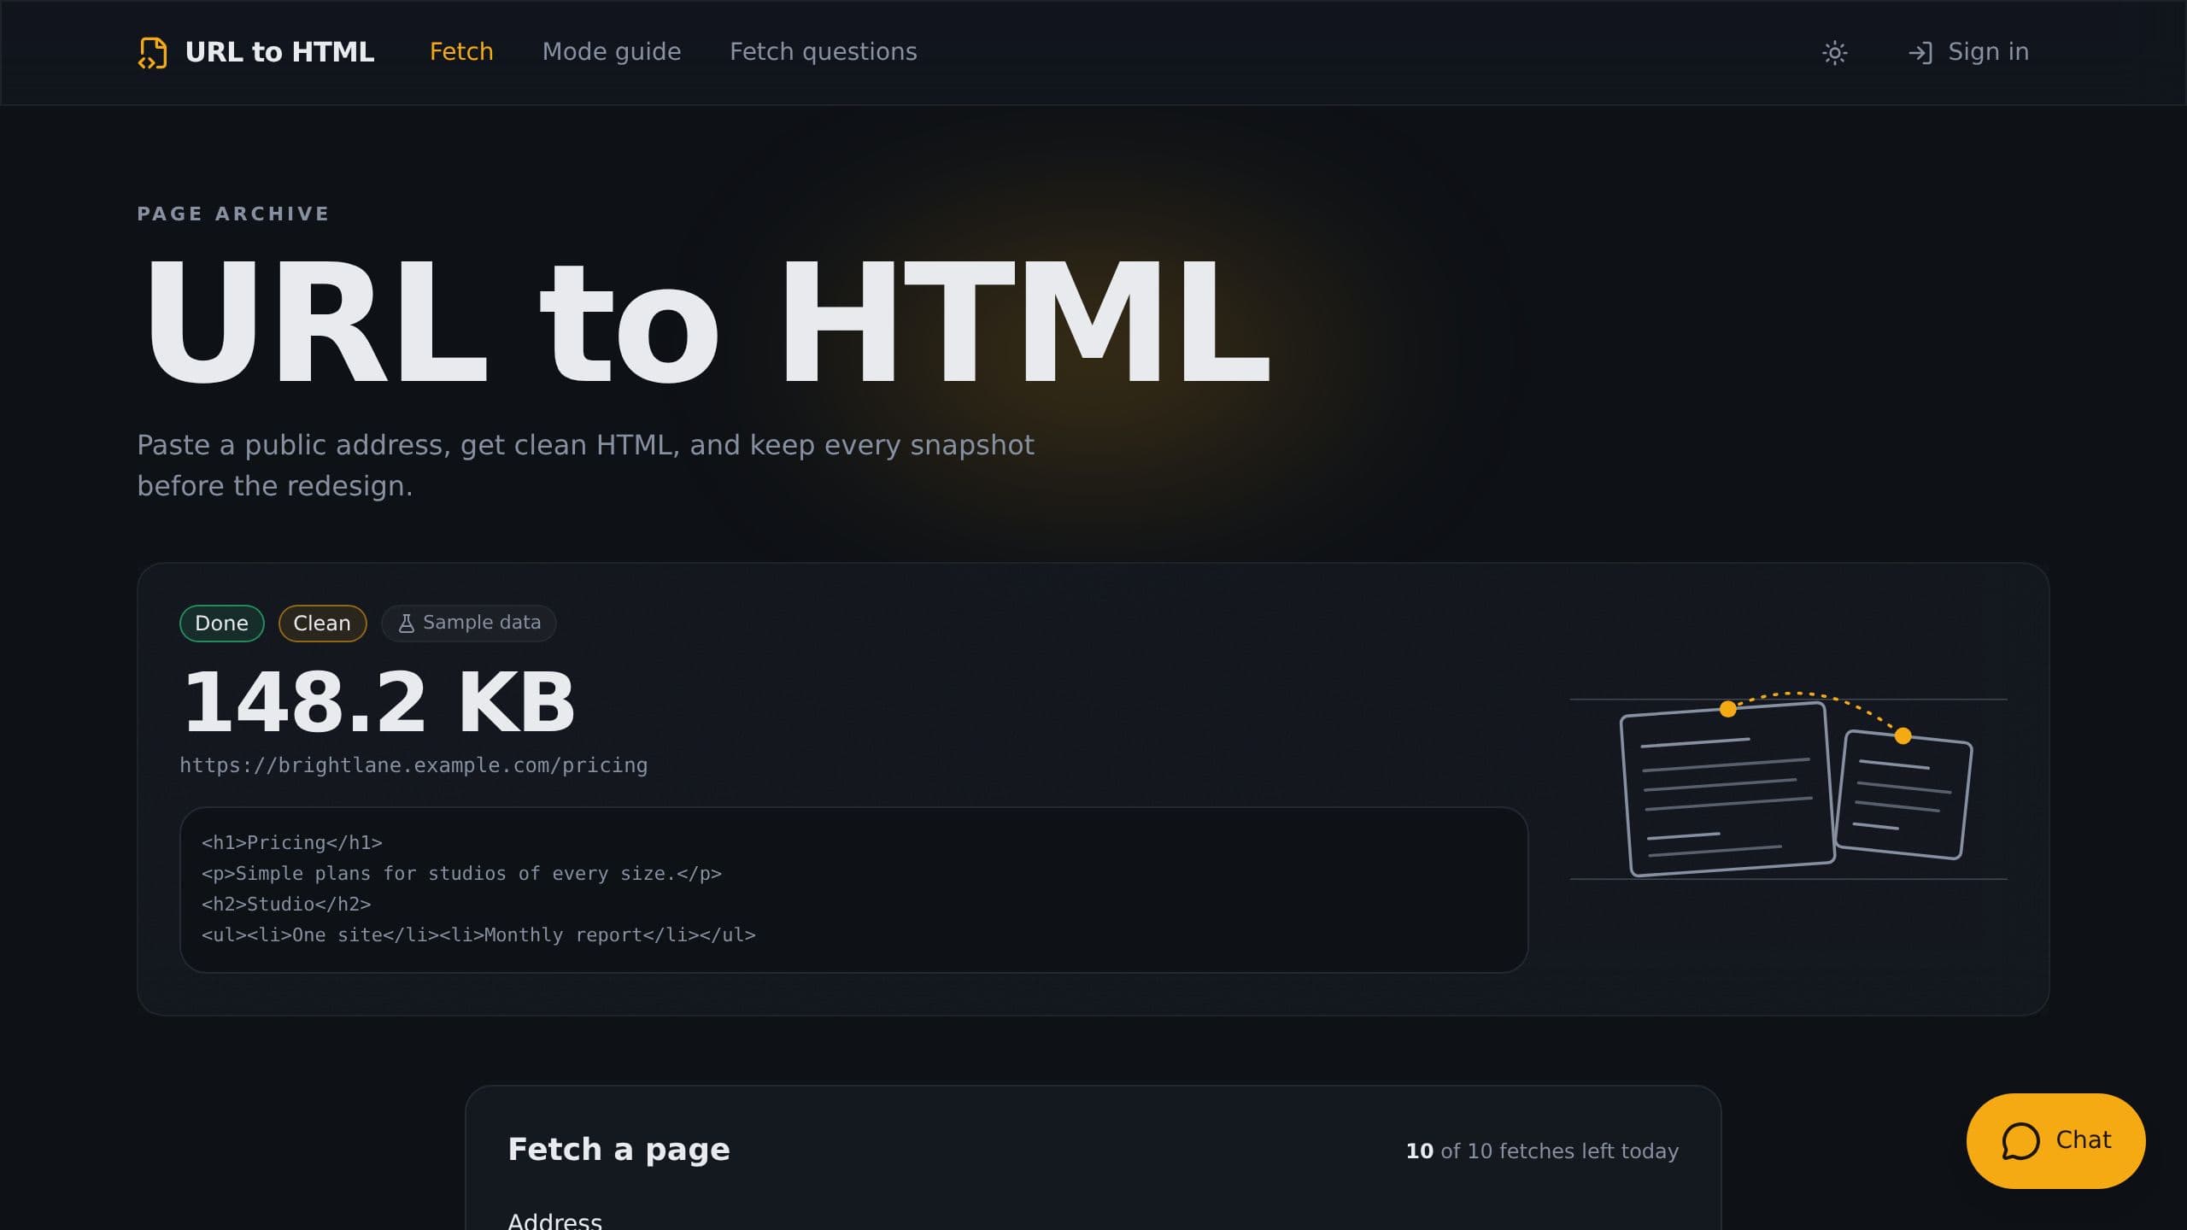
Task: Select the brightlane.example.com/pricing URL text
Action: click(x=413, y=765)
